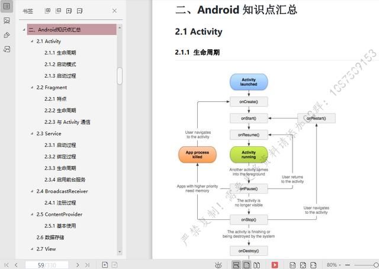Screen dimensions: 379x269
Task: Open bookmark 2.3 Service
Action: pos(49,133)
